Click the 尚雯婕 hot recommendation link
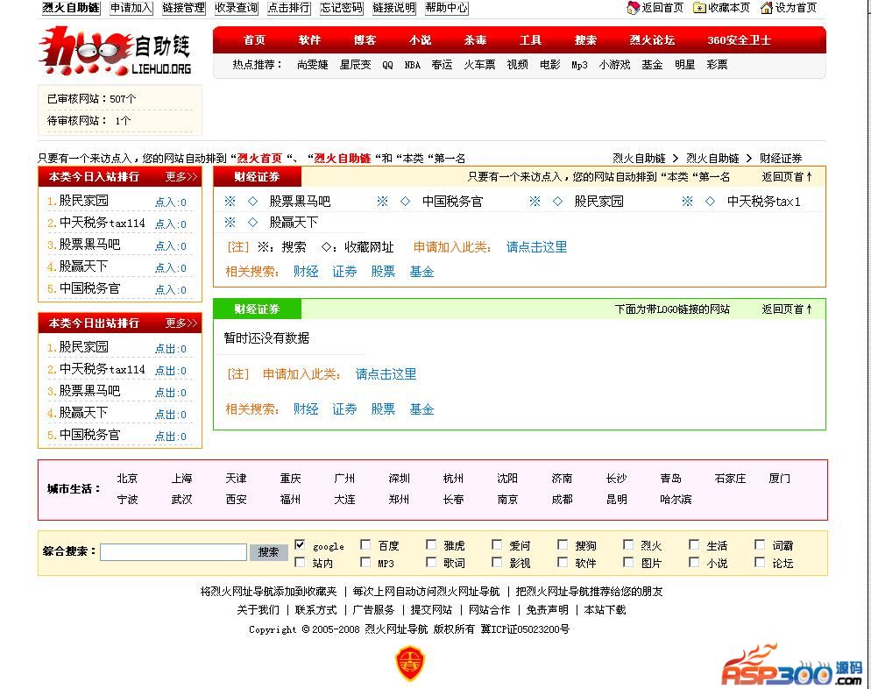 coord(312,65)
